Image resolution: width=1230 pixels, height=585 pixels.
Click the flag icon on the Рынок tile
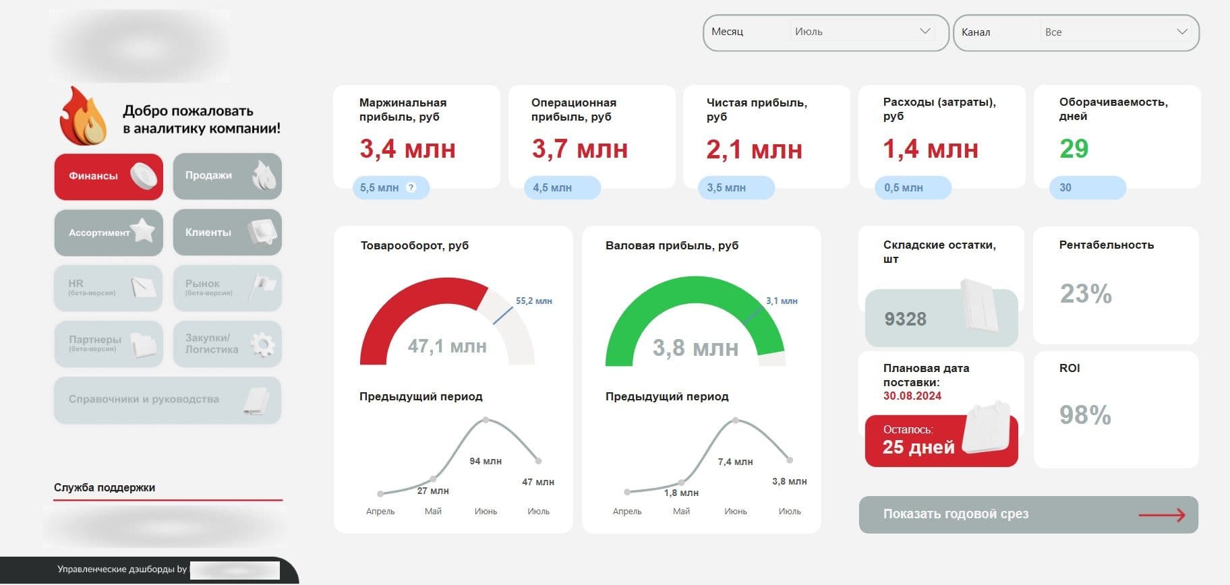click(x=262, y=286)
